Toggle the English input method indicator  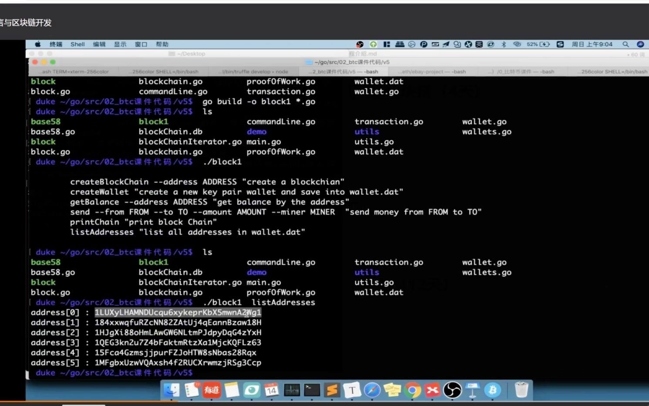(x=479, y=44)
